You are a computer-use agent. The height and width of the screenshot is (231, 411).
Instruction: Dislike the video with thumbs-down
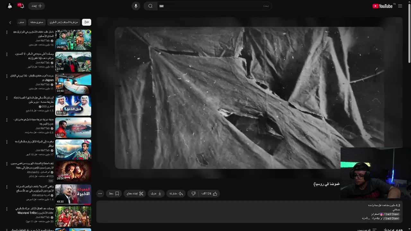pos(193,193)
